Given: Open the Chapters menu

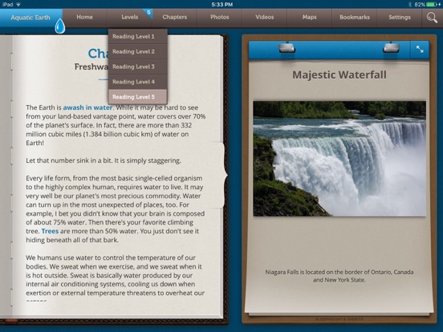Looking at the screenshot, I should click(x=175, y=17).
